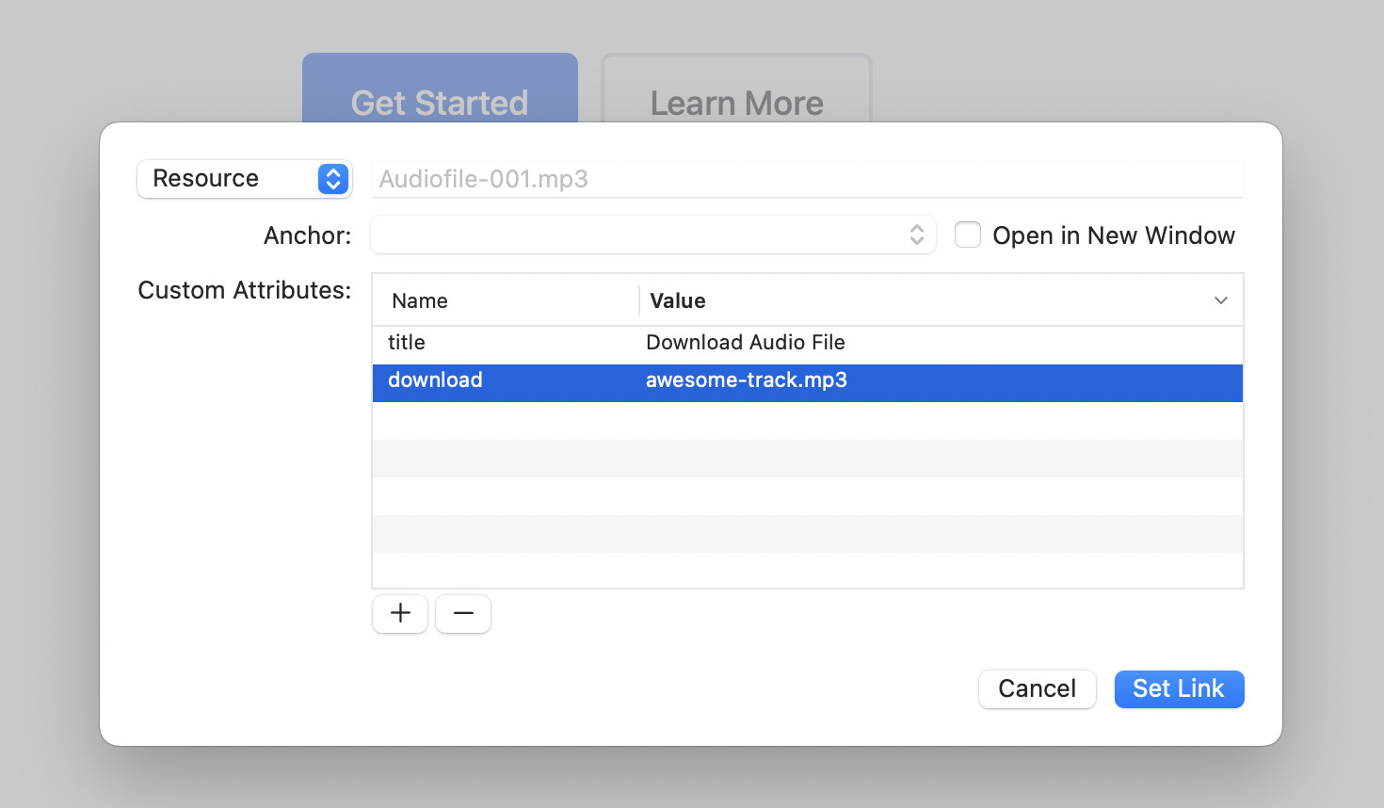Viewport: 1384px width, 808px height.
Task: Click the Resource popup blue arrows icon
Action: click(333, 179)
